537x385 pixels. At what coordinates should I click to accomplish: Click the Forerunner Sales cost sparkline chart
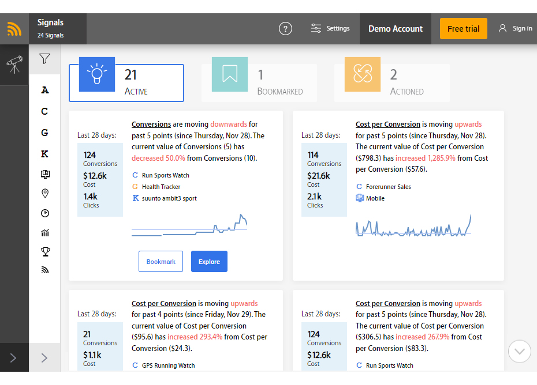[x=413, y=225]
